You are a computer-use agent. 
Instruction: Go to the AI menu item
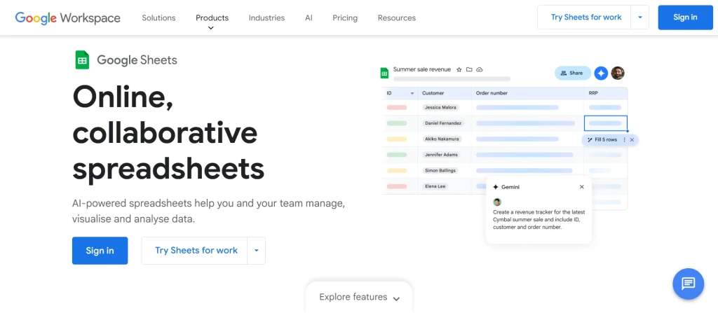[x=309, y=18]
